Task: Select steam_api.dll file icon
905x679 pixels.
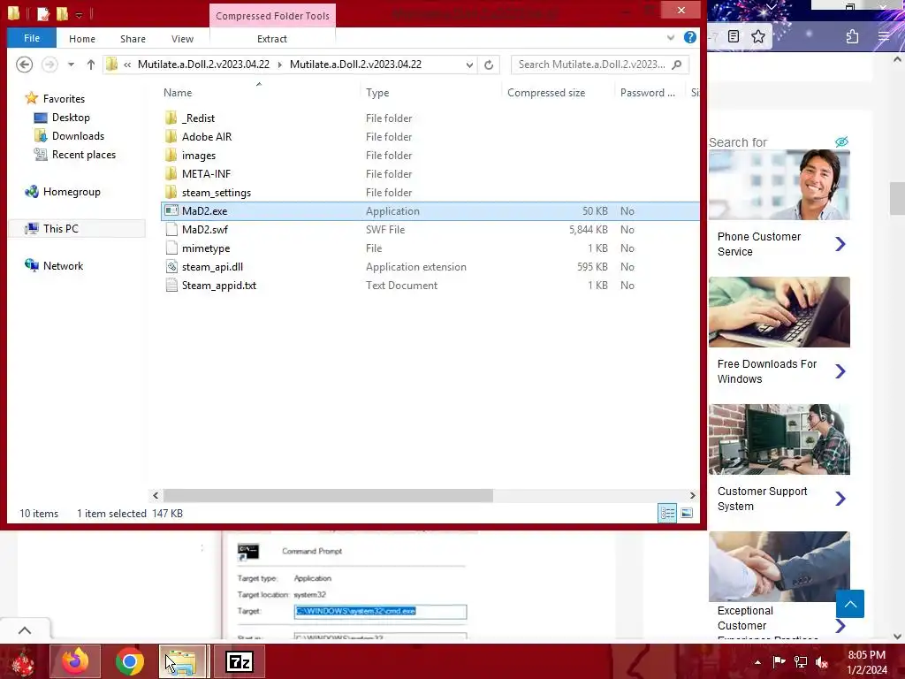Action: 171,267
